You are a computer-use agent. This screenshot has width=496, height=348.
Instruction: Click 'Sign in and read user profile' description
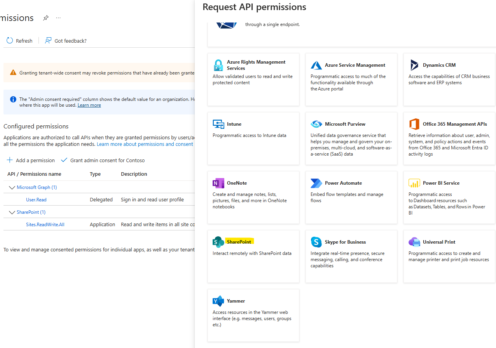pos(152,200)
